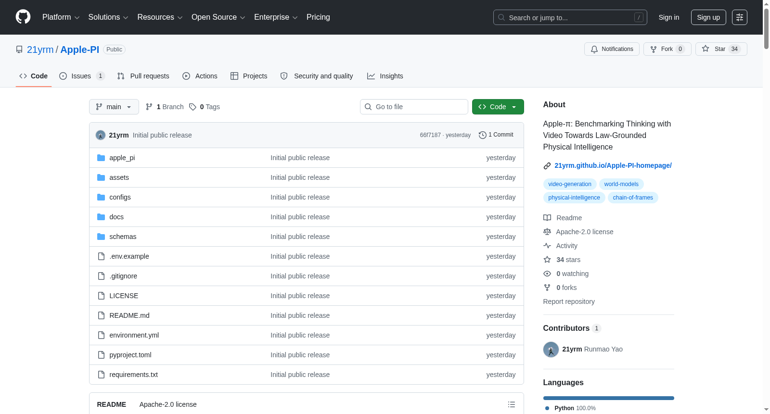
Task: Click the book icon next to Readme
Action: pos(547,218)
